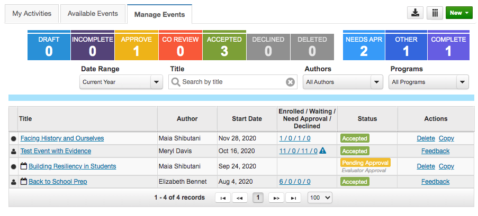Switch to the My Activities tab
The height and width of the screenshot is (216, 478).
coord(32,13)
